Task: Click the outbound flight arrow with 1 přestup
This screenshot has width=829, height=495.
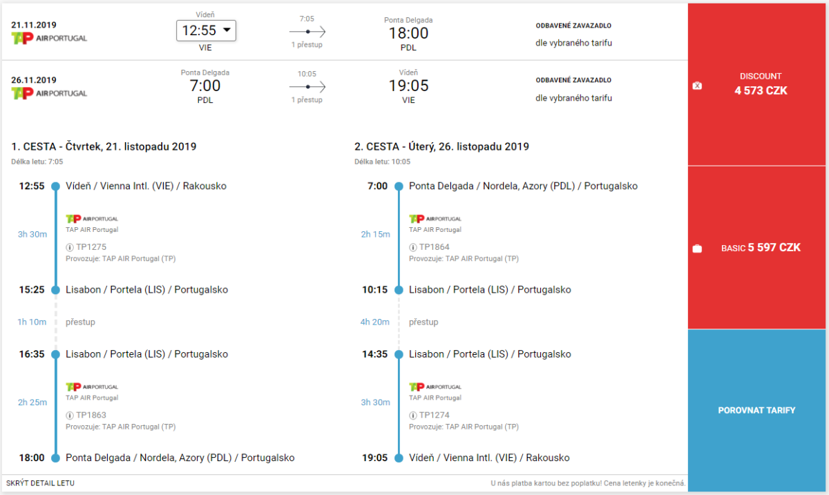Action: click(x=307, y=32)
